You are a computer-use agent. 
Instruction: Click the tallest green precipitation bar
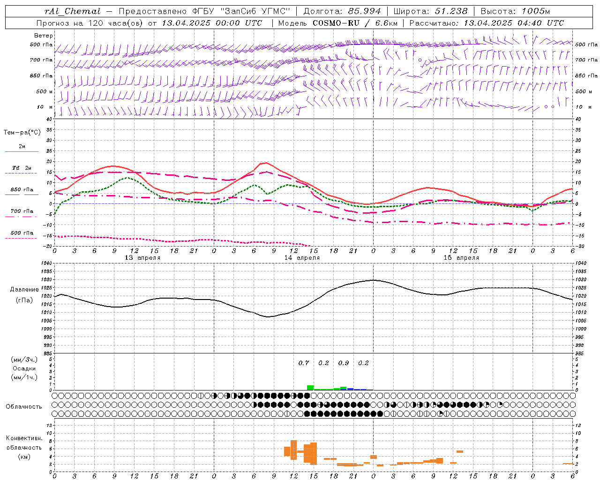pyautogui.click(x=310, y=388)
